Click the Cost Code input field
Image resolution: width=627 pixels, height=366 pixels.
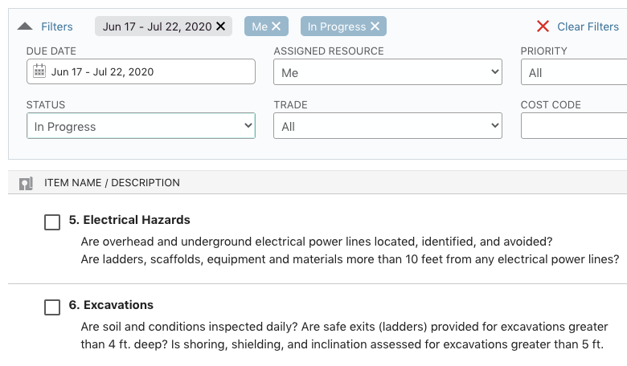[x=574, y=126]
